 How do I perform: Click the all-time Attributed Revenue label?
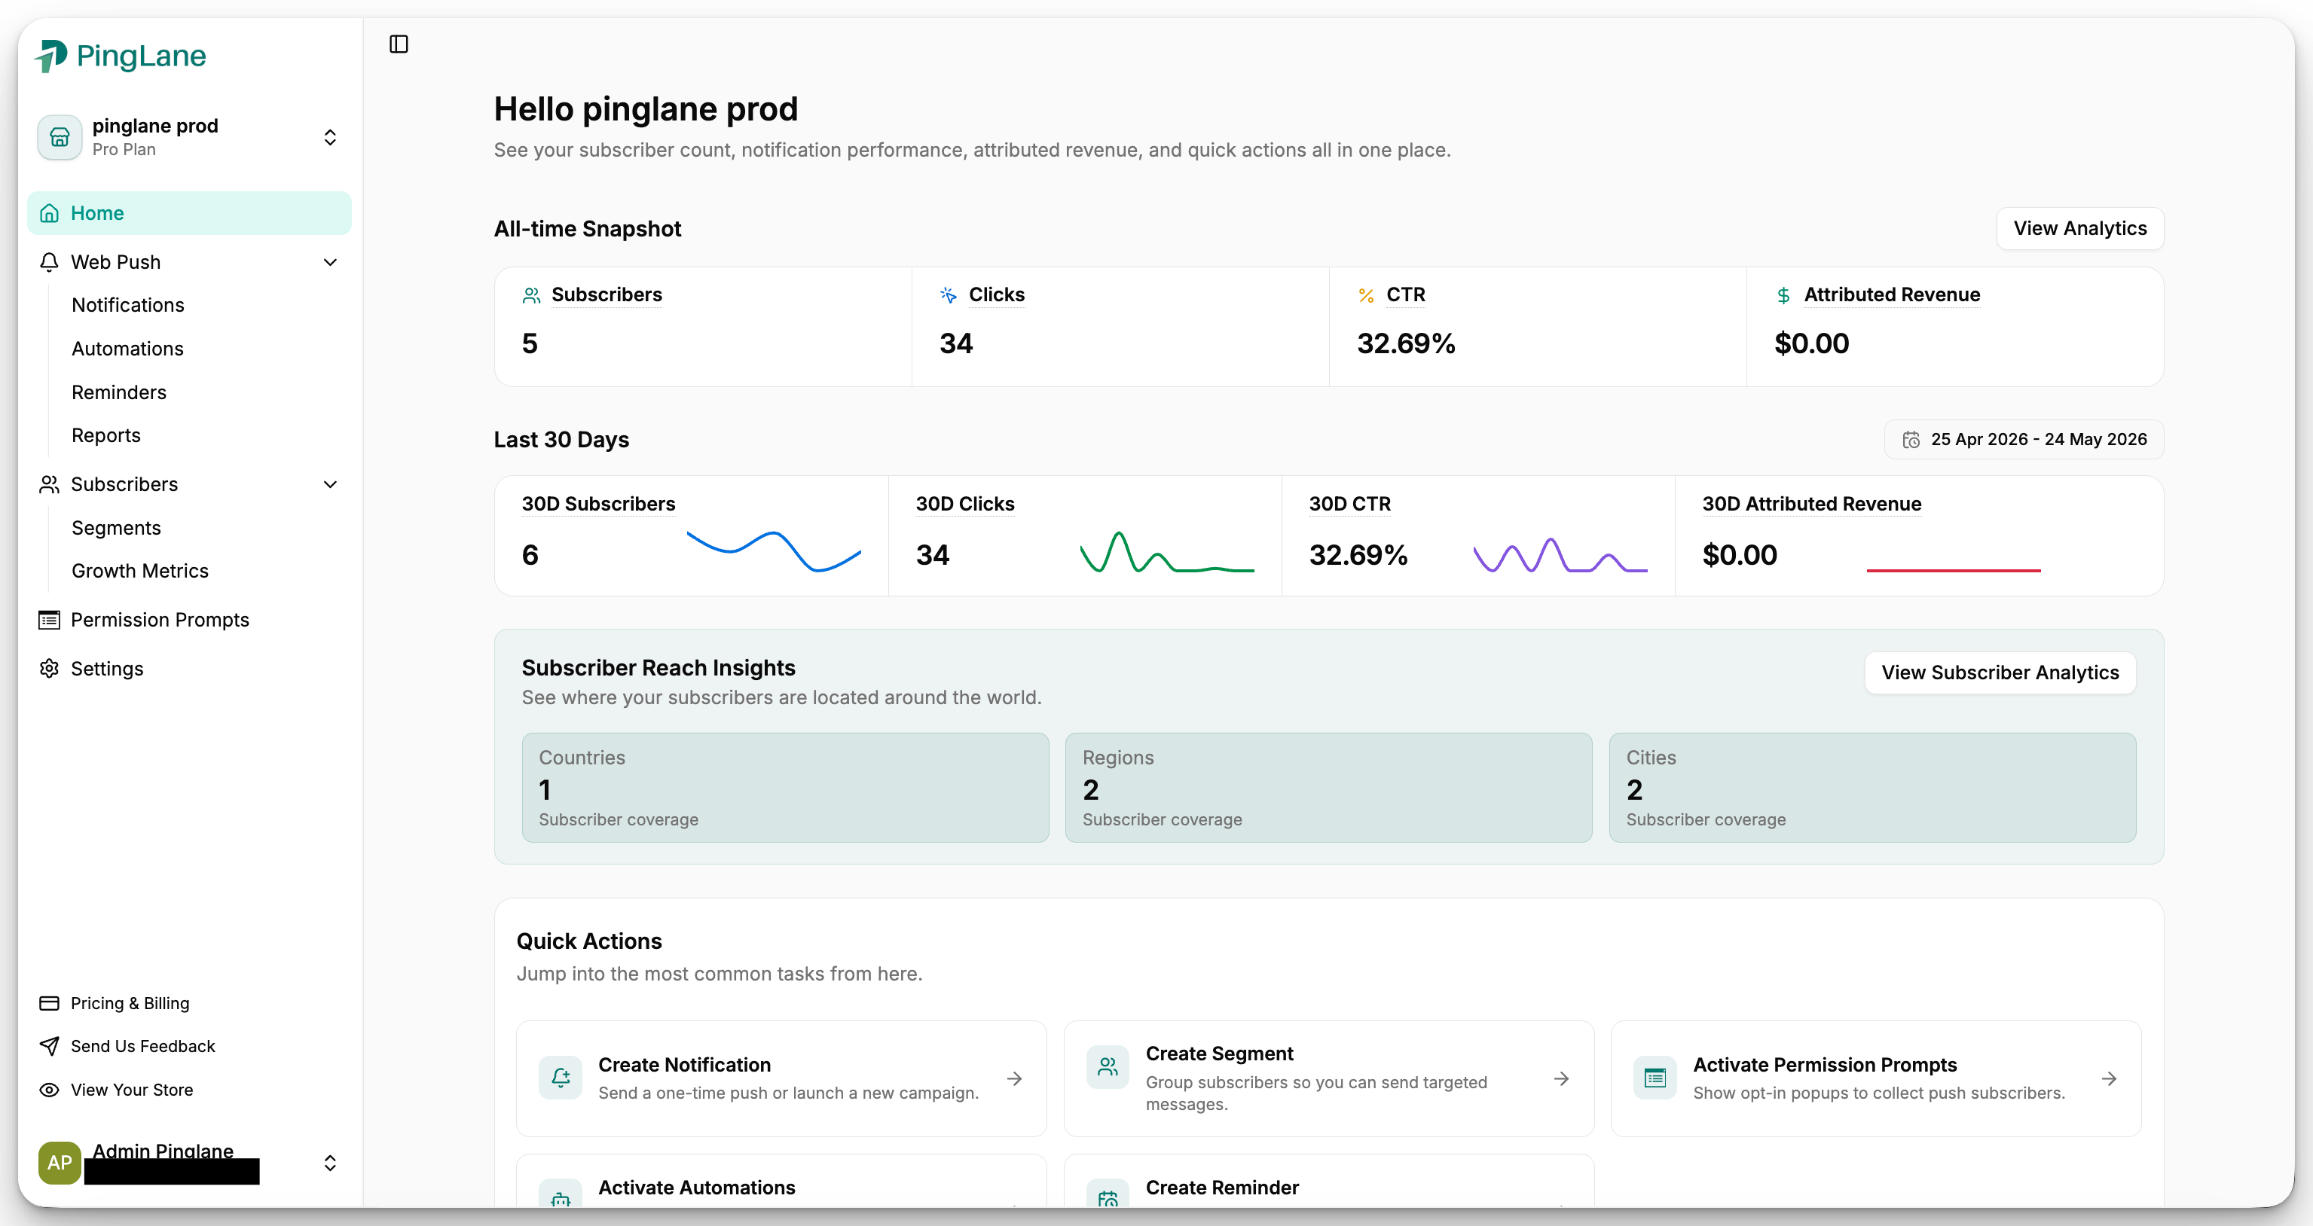pos(1892,295)
